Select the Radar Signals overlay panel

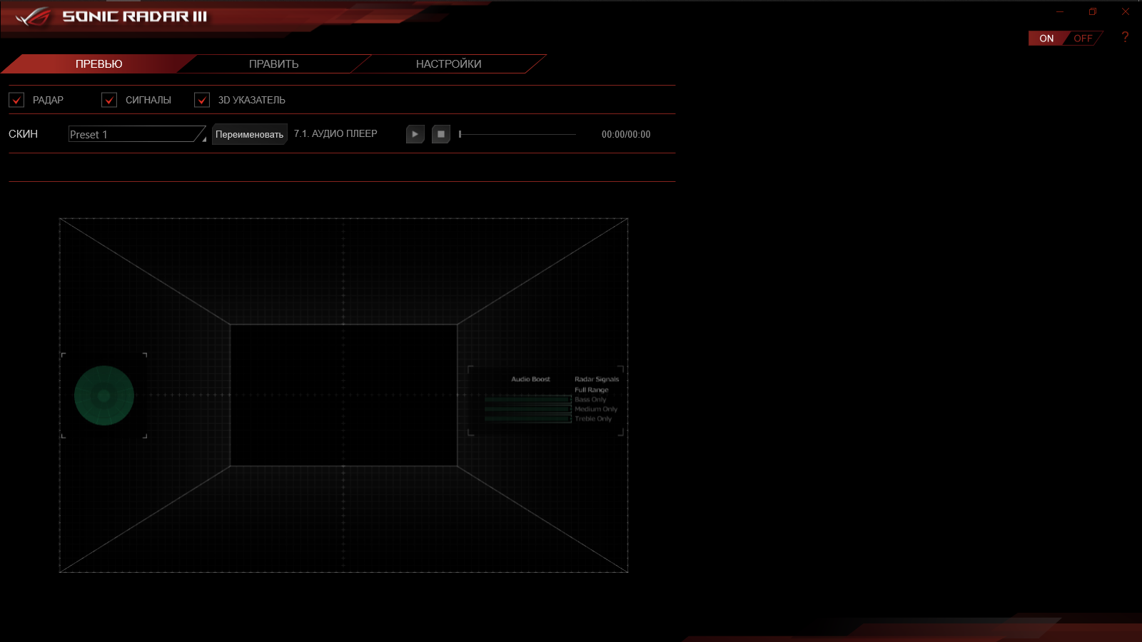(x=545, y=400)
